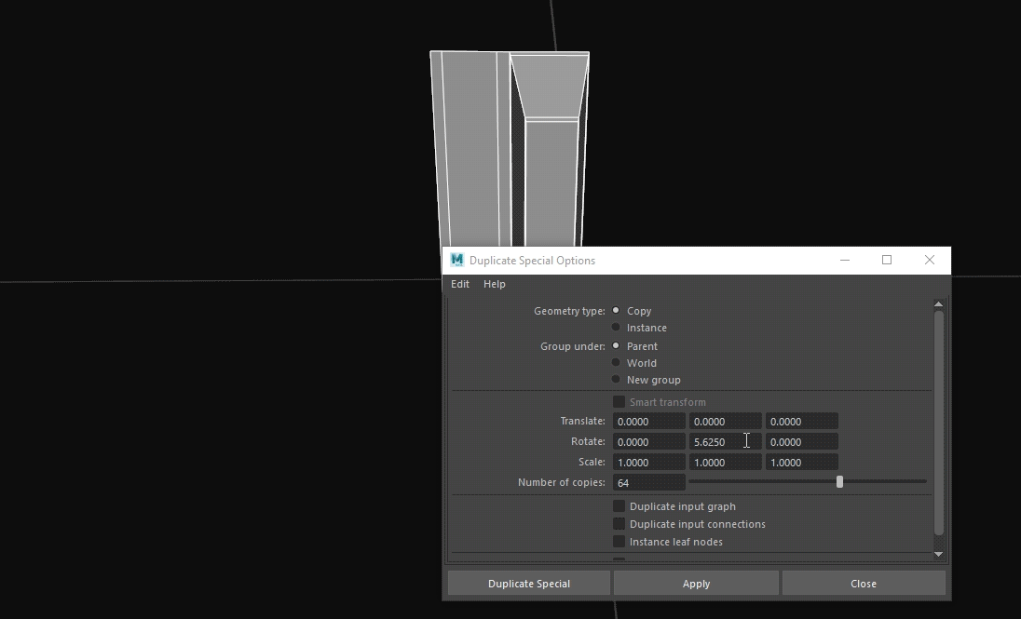Screen dimensions: 1021x619
Task: Select the Instance geometry type
Action: point(616,328)
